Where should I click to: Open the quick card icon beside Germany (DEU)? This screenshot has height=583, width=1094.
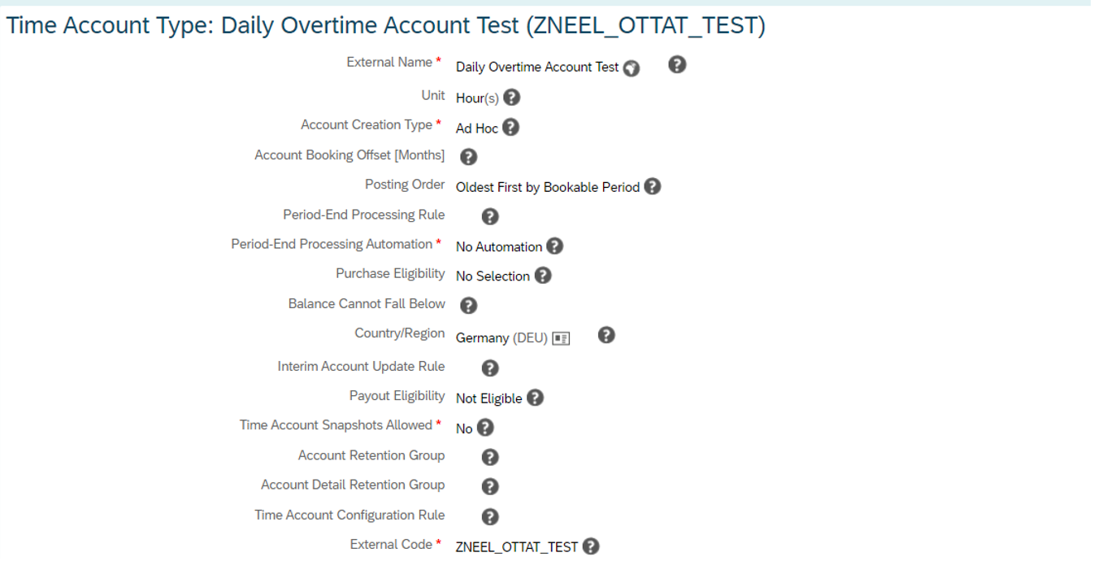tap(561, 339)
